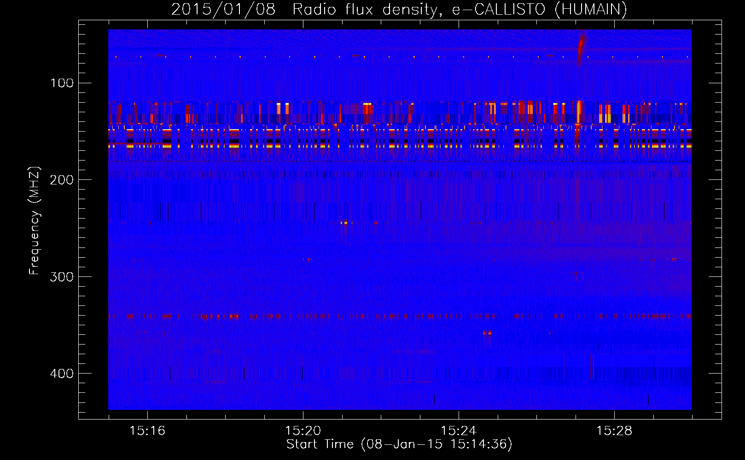Click the 100 frequency tick label

pos(62,83)
